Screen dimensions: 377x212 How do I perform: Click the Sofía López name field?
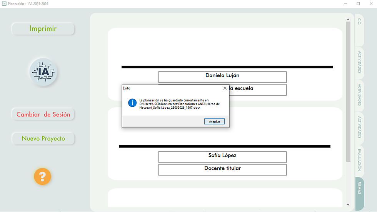222,157
